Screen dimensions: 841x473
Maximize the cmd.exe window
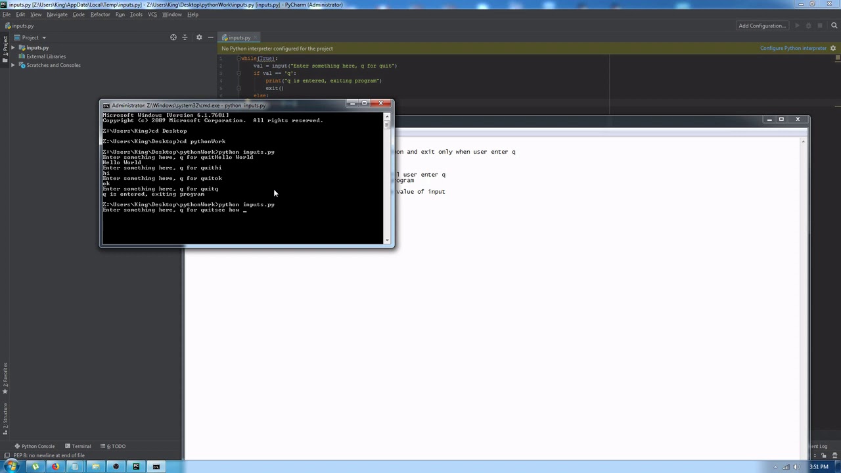pyautogui.click(x=364, y=103)
